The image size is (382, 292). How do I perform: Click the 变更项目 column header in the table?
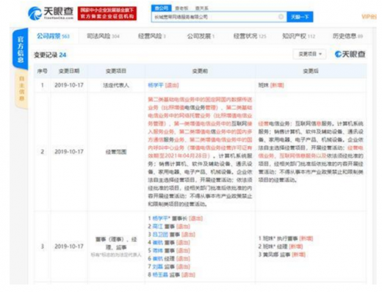point(116,71)
